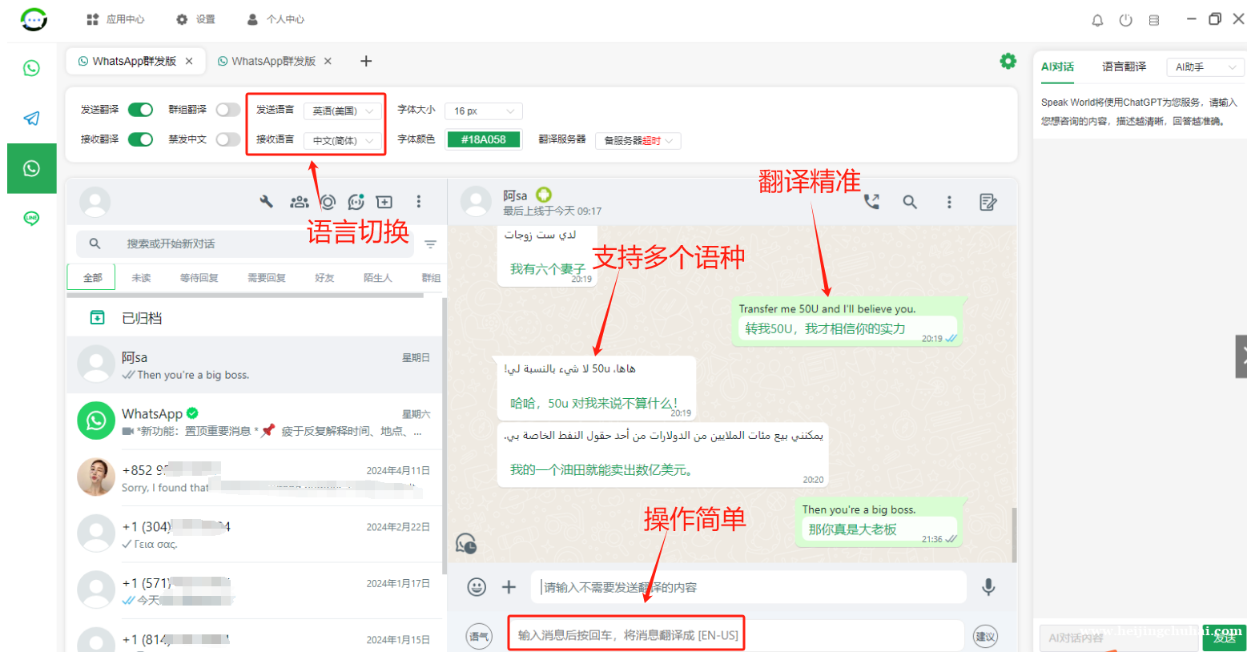Start a new chat icon

pyautogui.click(x=384, y=202)
